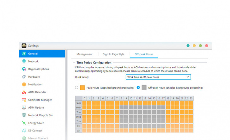Open ADM Defender firewall icon
Image resolution: width=230 pixels, height=140 pixels.
(x=24, y=92)
